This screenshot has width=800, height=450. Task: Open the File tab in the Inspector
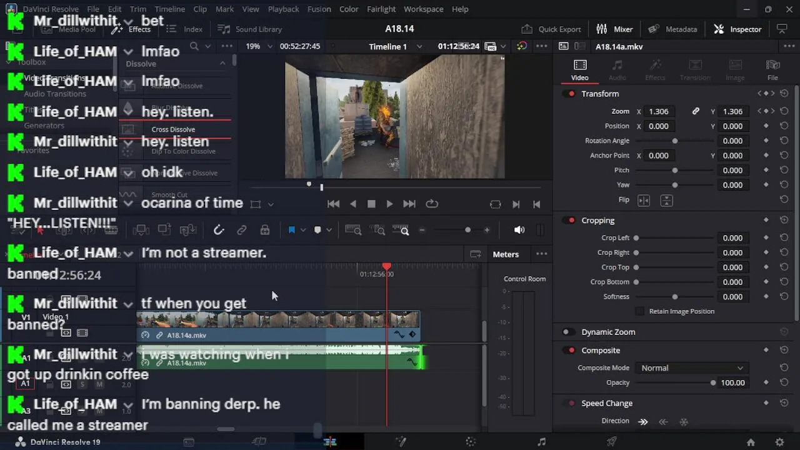point(772,70)
